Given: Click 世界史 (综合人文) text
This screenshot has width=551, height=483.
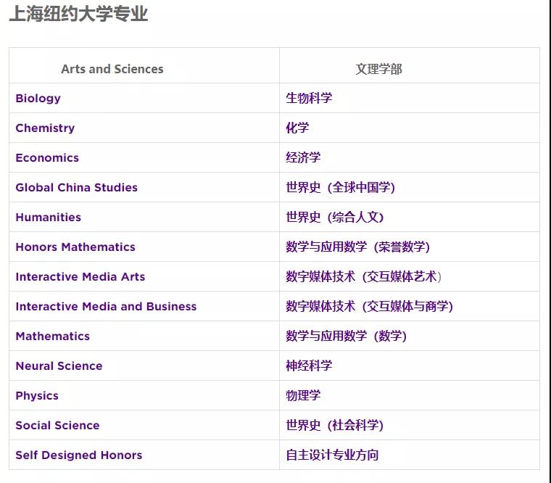Looking at the screenshot, I should tap(334, 218).
